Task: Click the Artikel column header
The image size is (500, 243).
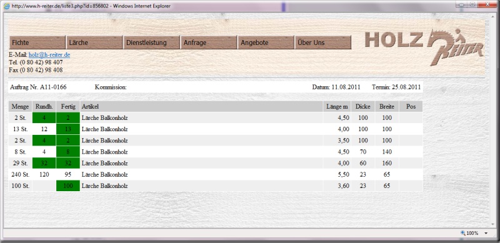Action: 201,107
